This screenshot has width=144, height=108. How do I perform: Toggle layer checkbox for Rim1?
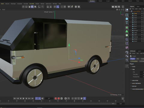coord(142,28)
